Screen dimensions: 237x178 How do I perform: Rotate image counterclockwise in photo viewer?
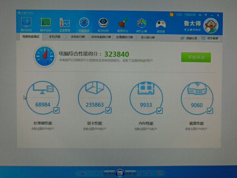[x=142, y=173]
